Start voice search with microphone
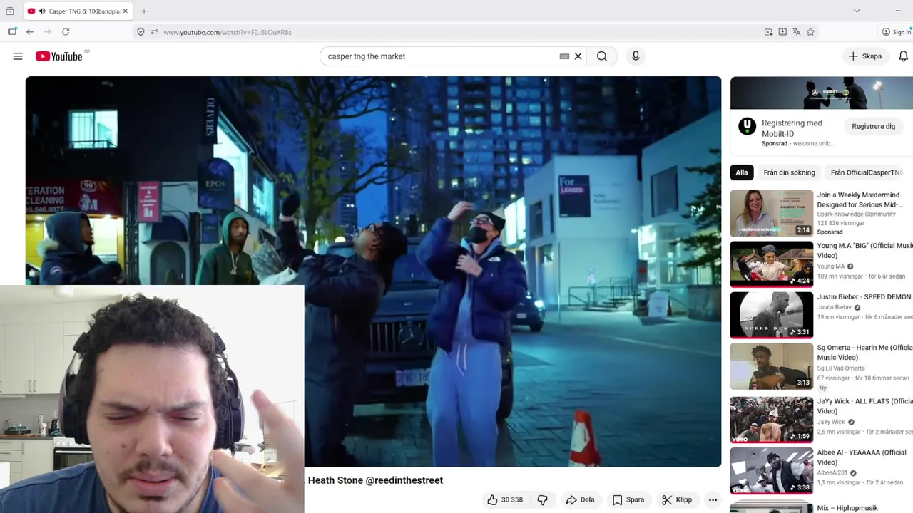This screenshot has width=913, height=513. tap(636, 56)
